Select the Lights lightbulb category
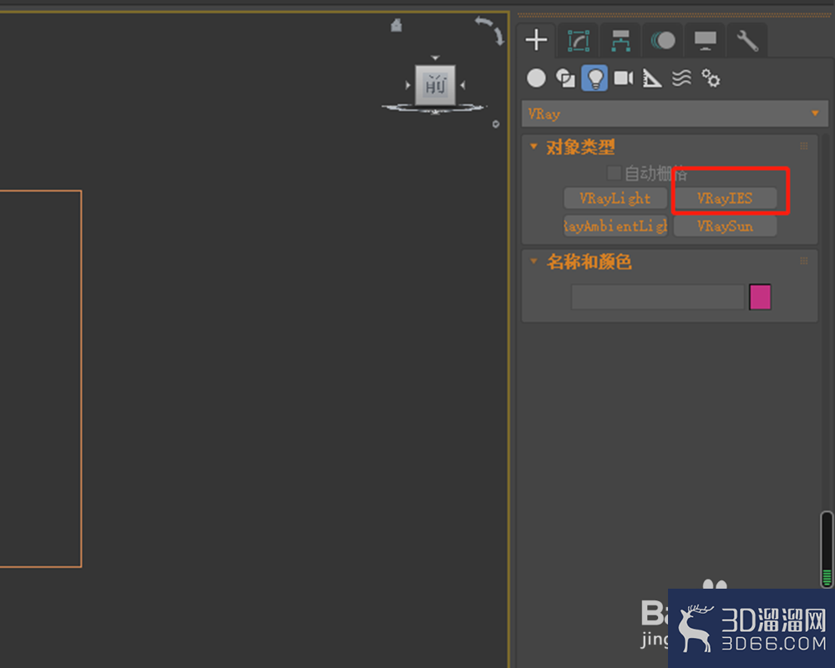 595,78
